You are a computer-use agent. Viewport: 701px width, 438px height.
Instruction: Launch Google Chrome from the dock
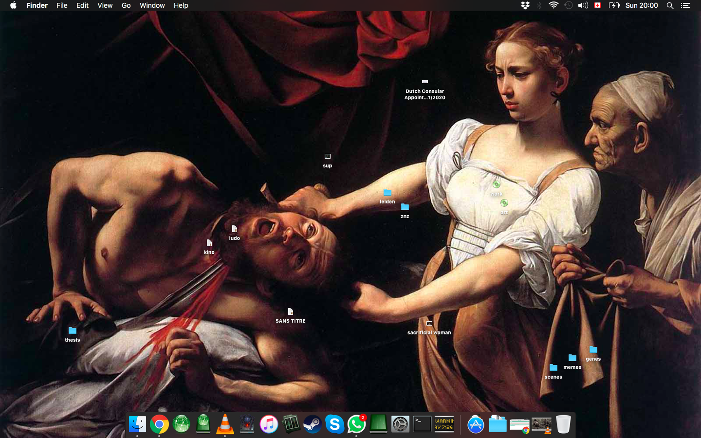point(159,424)
